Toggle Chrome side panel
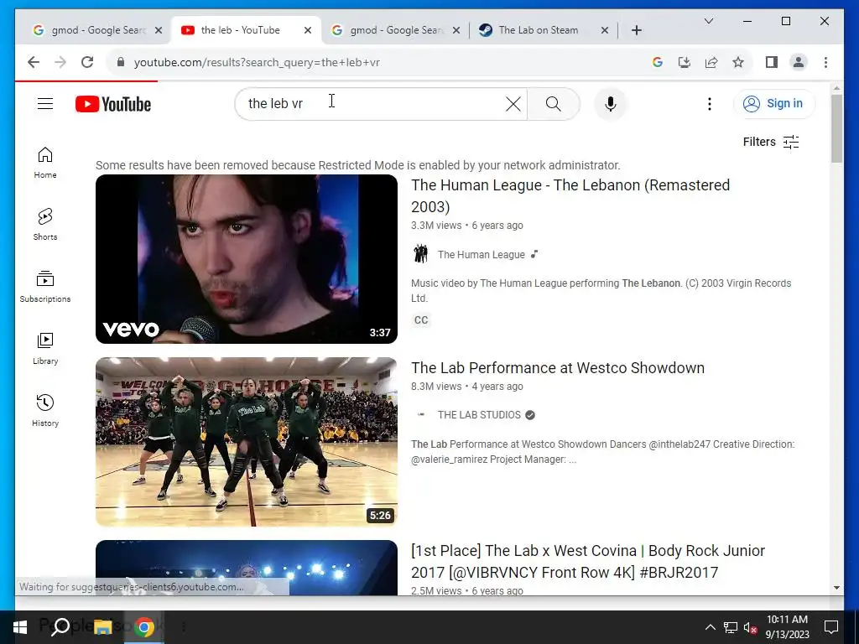This screenshot has width=859, height=644. 772,62
